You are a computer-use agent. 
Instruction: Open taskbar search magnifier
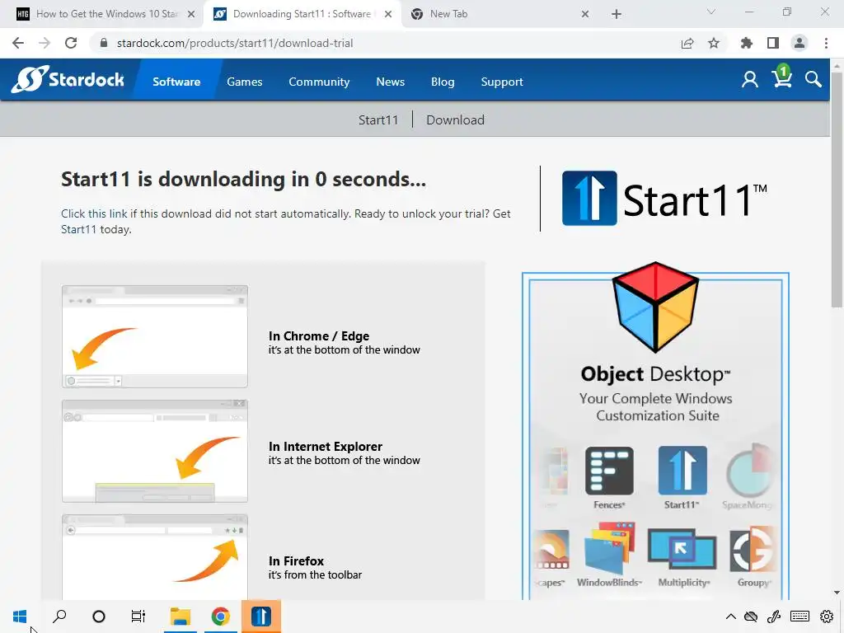point(59,617)
